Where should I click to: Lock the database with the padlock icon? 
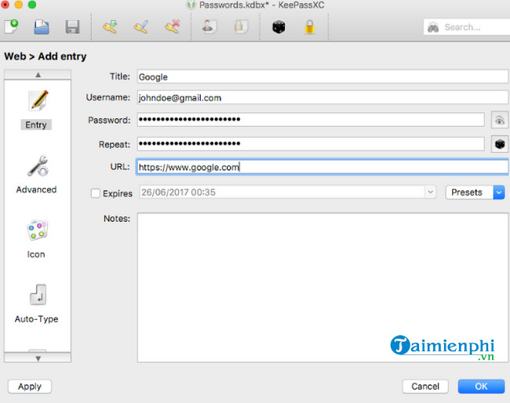click(310, 27)
